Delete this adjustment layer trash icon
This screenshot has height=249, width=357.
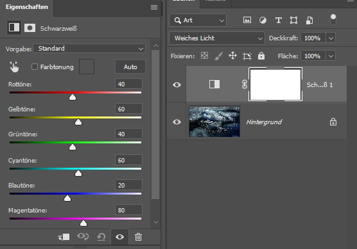pos(138,237)
